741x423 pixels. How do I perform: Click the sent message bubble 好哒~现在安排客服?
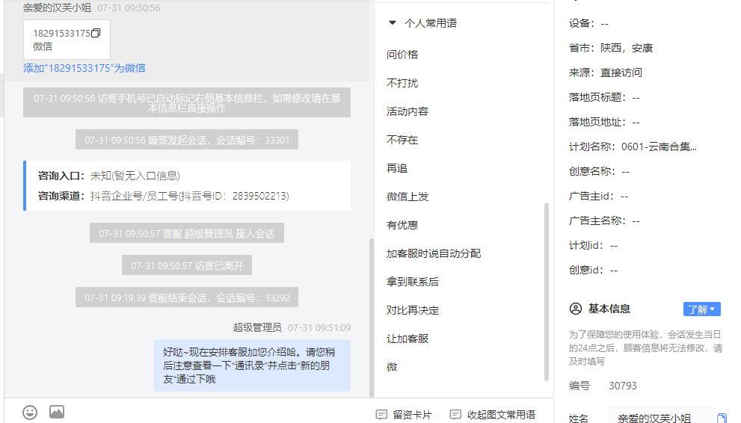point(252,365)
